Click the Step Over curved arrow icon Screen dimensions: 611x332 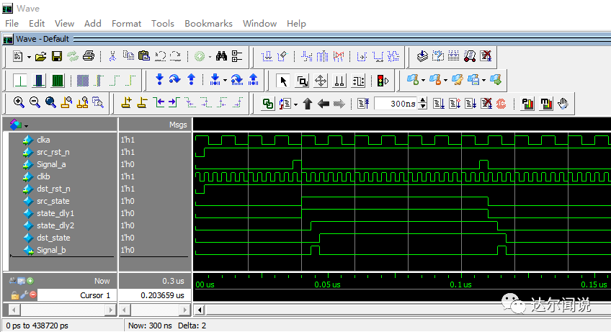click(x=174, y=80)
